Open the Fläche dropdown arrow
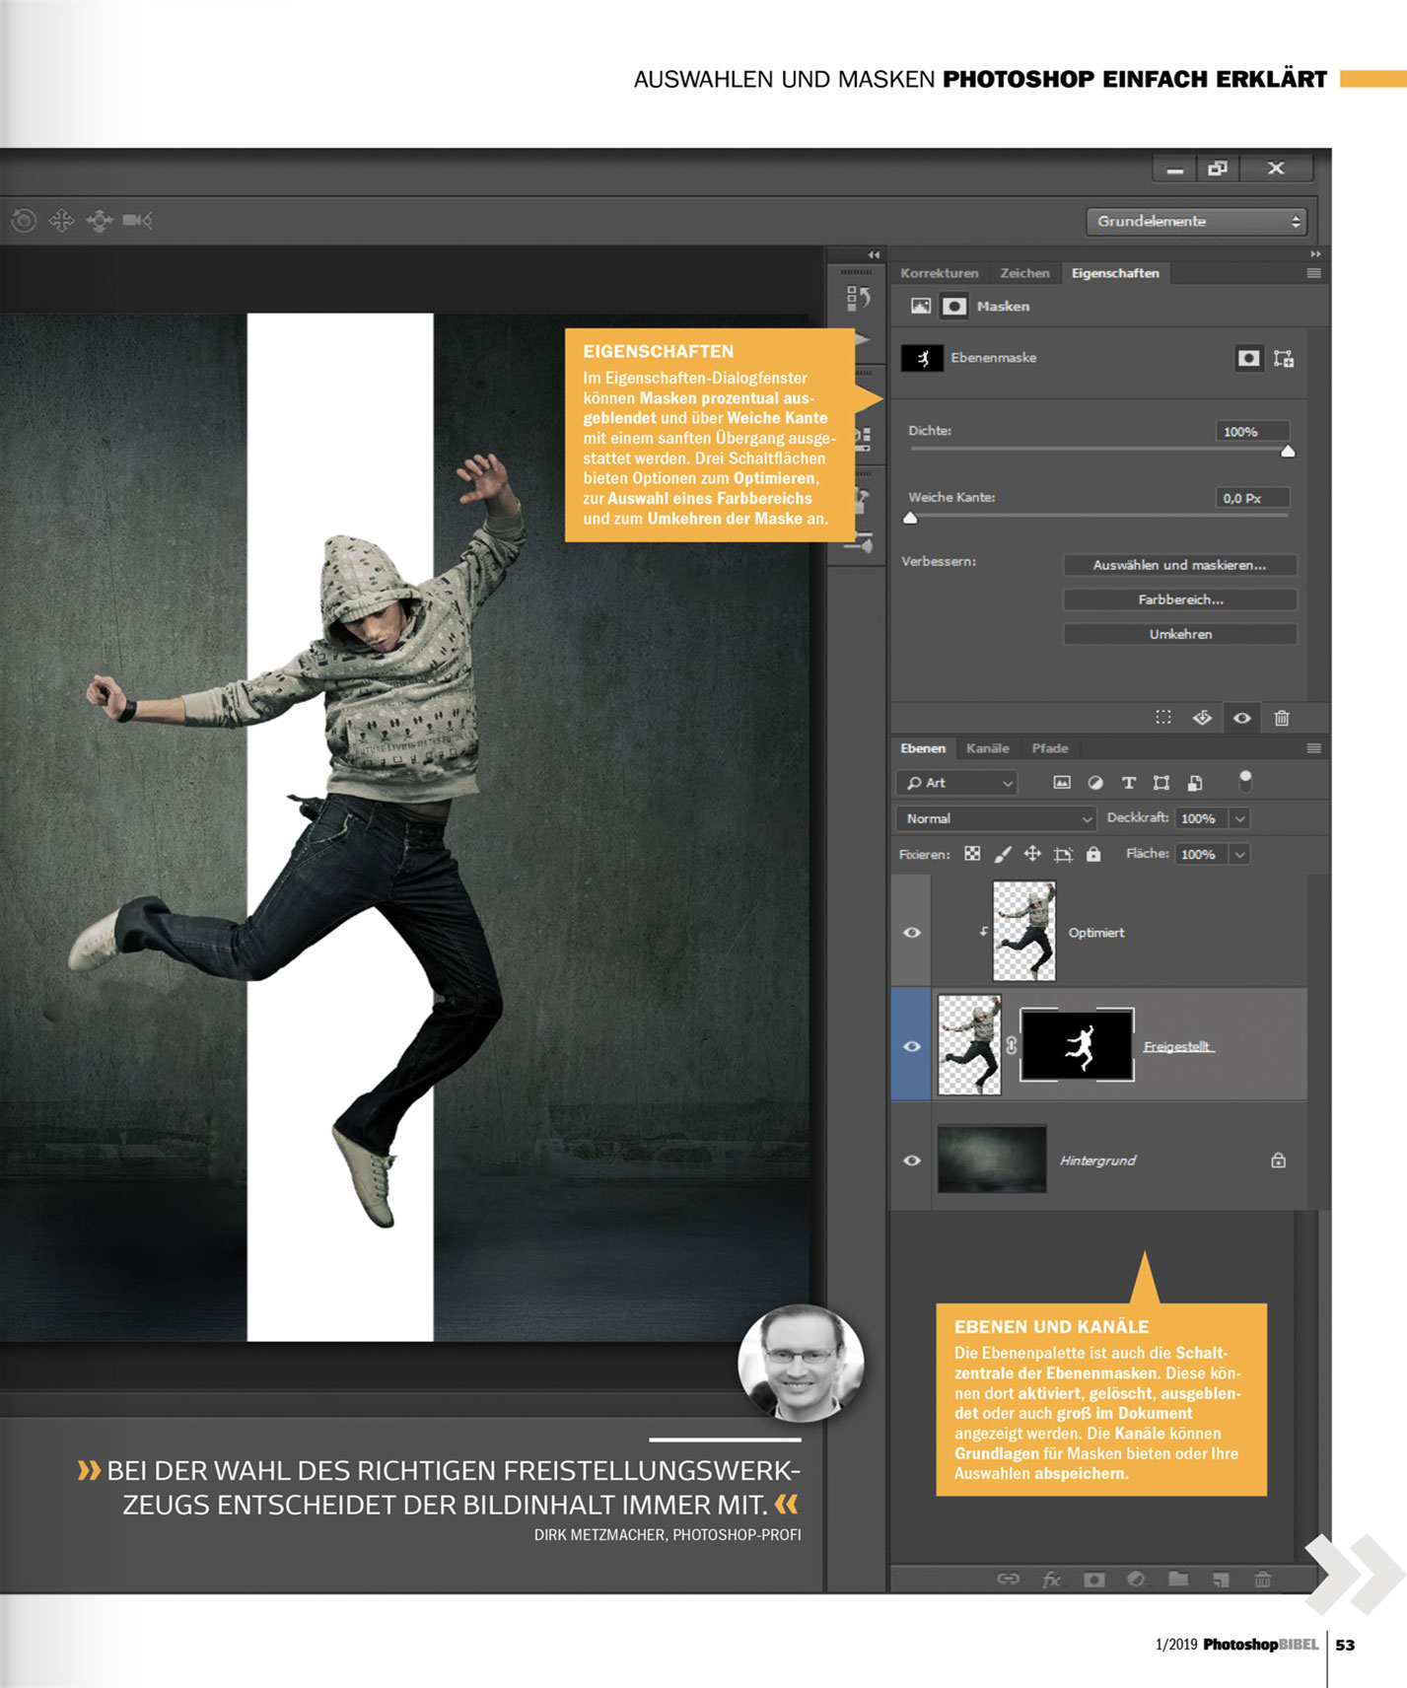 [x=1240, y=854]
